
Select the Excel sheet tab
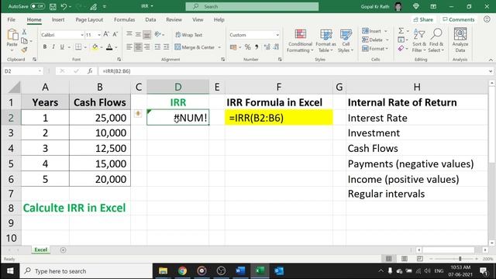(41, 250)
